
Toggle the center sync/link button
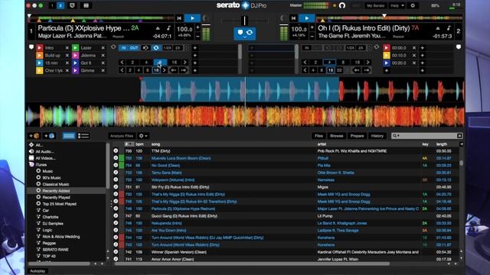click(x=245, y=33)
